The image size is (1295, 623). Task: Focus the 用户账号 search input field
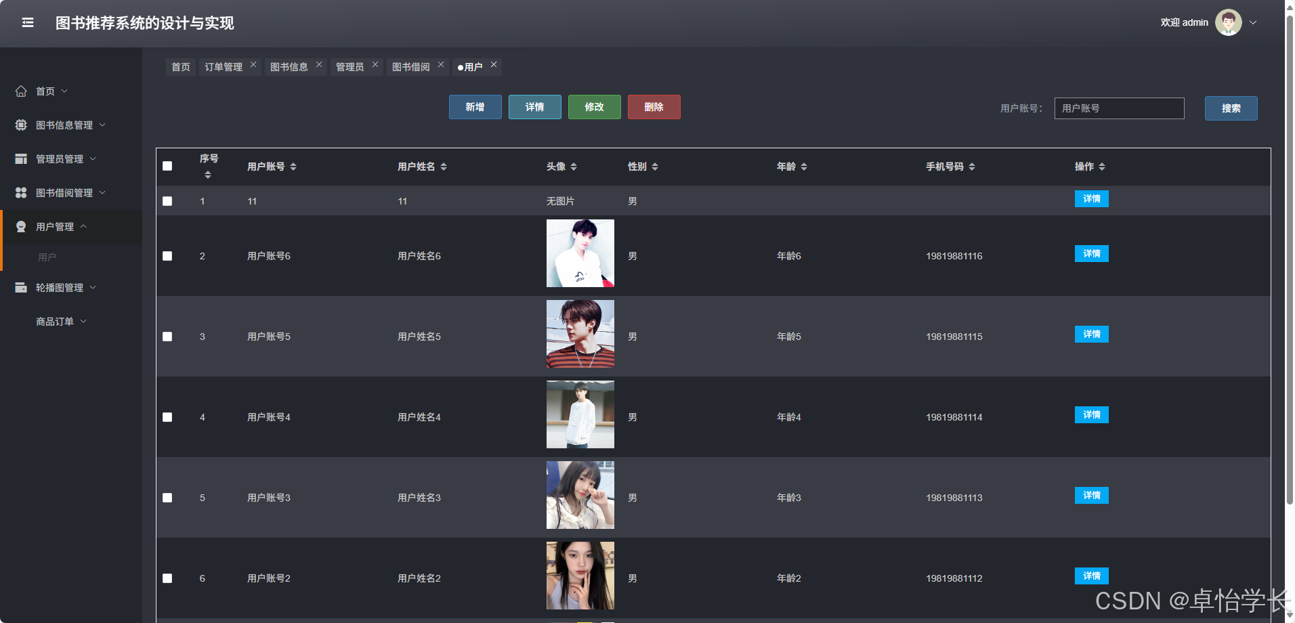[1120, 108]
